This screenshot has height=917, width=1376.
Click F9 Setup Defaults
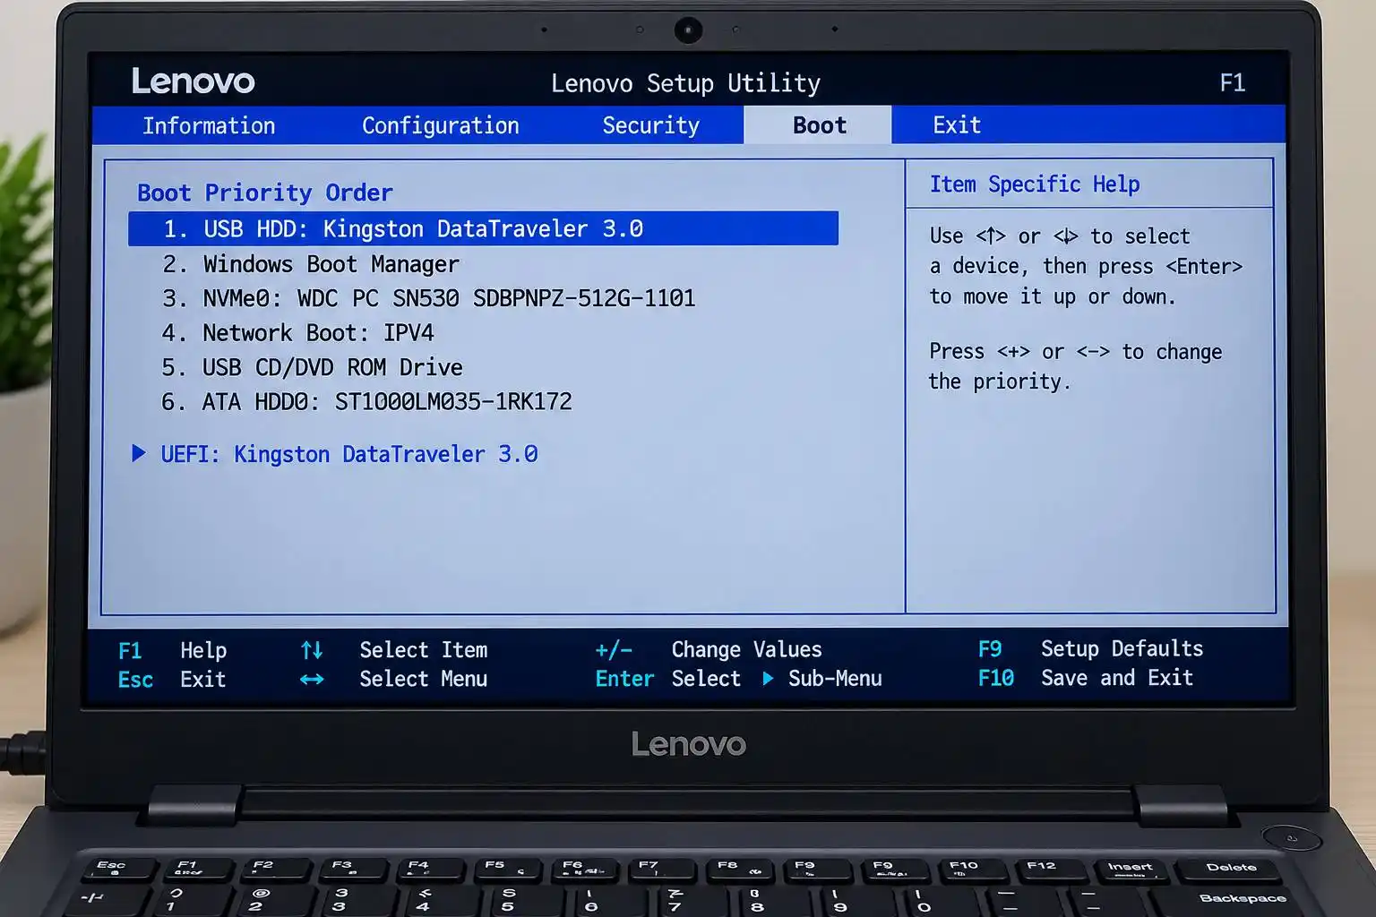[1090, 648]
